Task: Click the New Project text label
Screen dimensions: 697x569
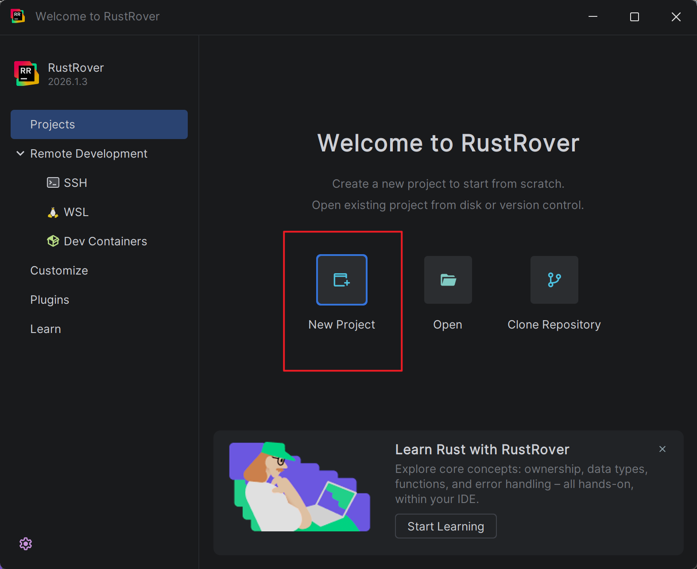Action: click(x=342, y=325)
